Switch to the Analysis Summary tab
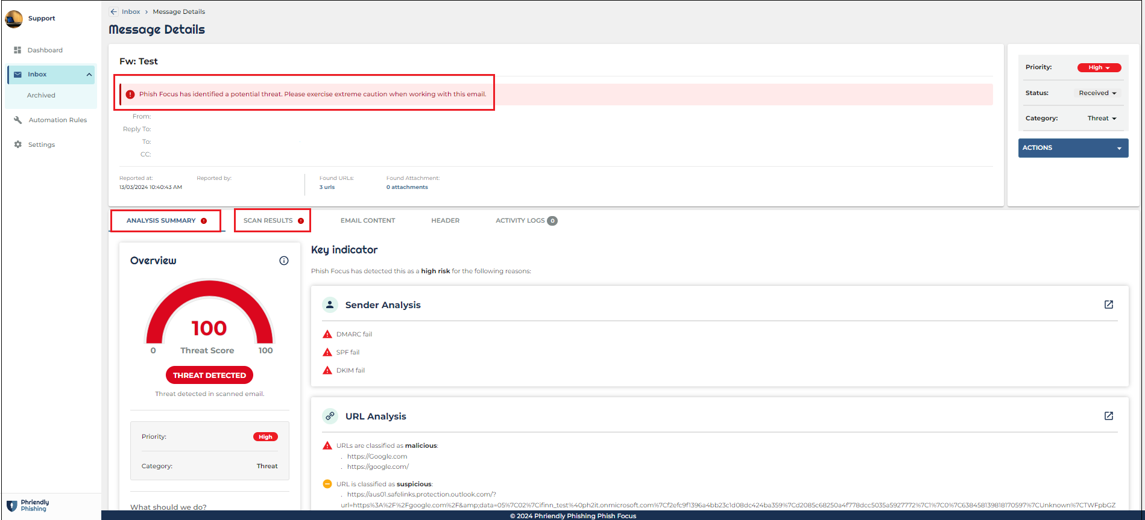Image resolution: width=1145 pixels, height=520 pixels. [166, 220]
